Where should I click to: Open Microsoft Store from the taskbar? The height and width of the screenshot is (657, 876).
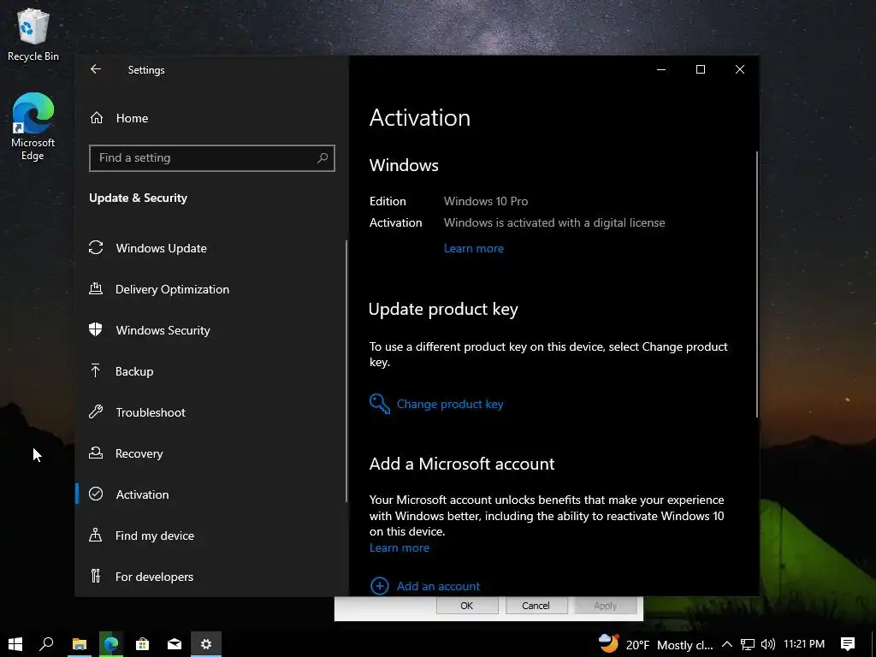coord(143,644)
